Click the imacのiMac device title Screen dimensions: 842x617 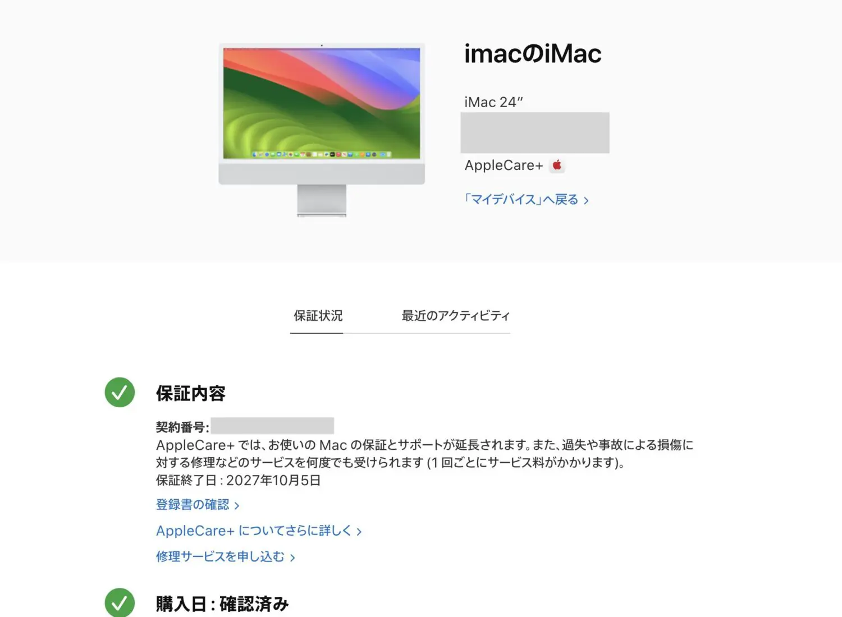point(533,54)
